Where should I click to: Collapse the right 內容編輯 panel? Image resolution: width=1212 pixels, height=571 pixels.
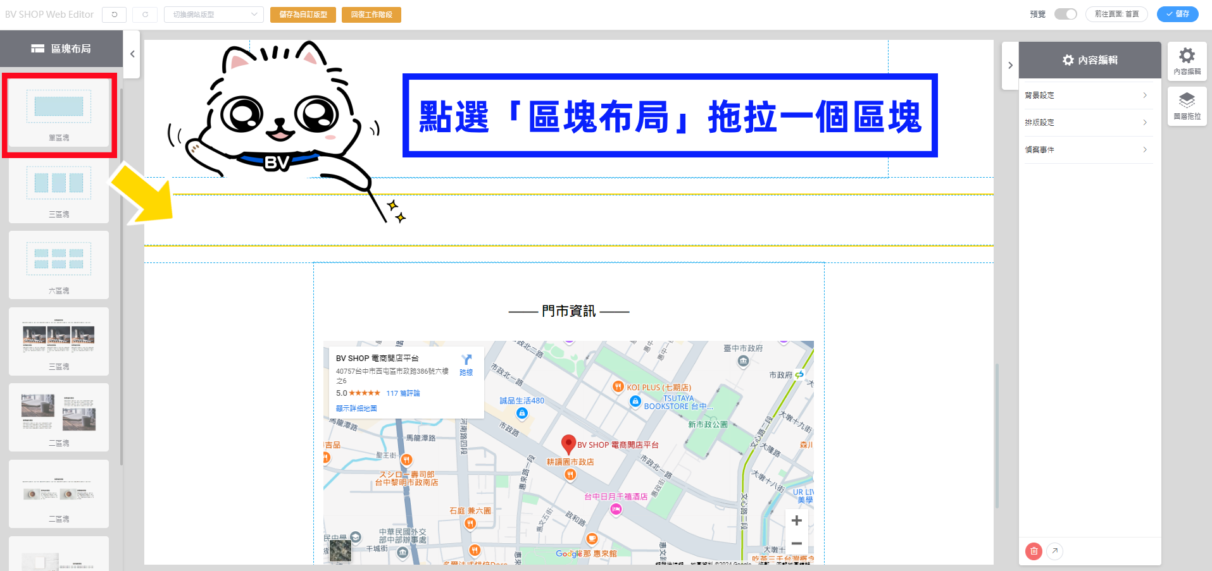pyautogui.click(x=1010, y=65)
